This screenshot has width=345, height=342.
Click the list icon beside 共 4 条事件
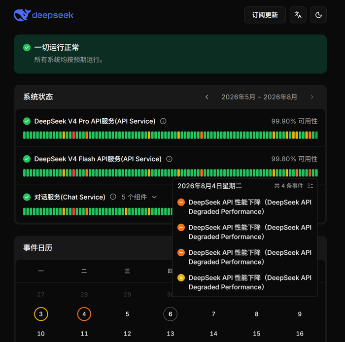(310, 186)
